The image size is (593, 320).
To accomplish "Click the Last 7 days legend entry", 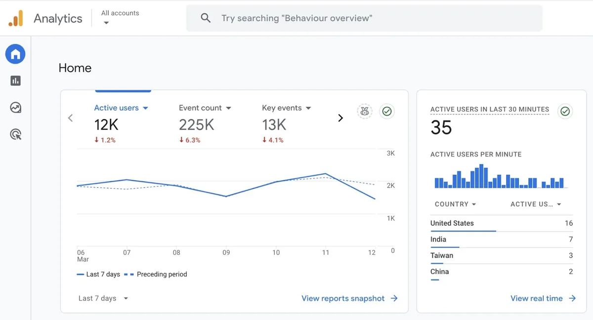I will [98, 274].
